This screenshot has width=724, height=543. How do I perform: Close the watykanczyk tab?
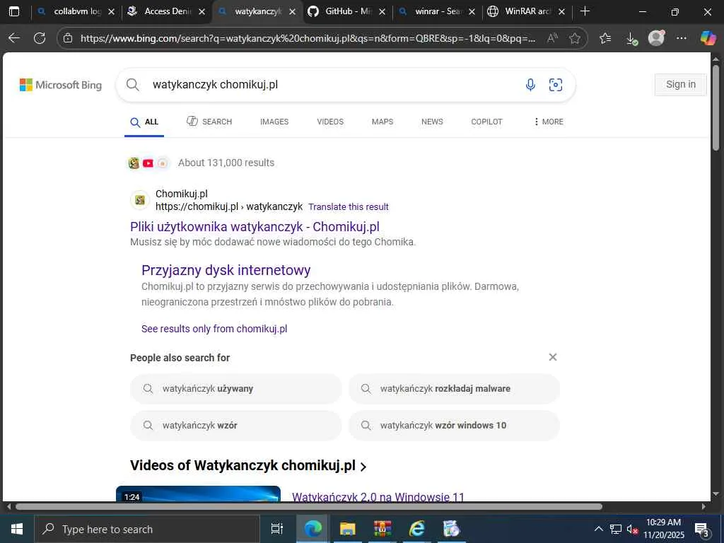(x=292, y=12)
